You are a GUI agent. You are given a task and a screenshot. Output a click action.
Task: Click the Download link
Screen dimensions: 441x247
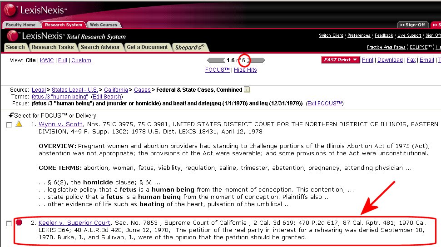point(390,59)
